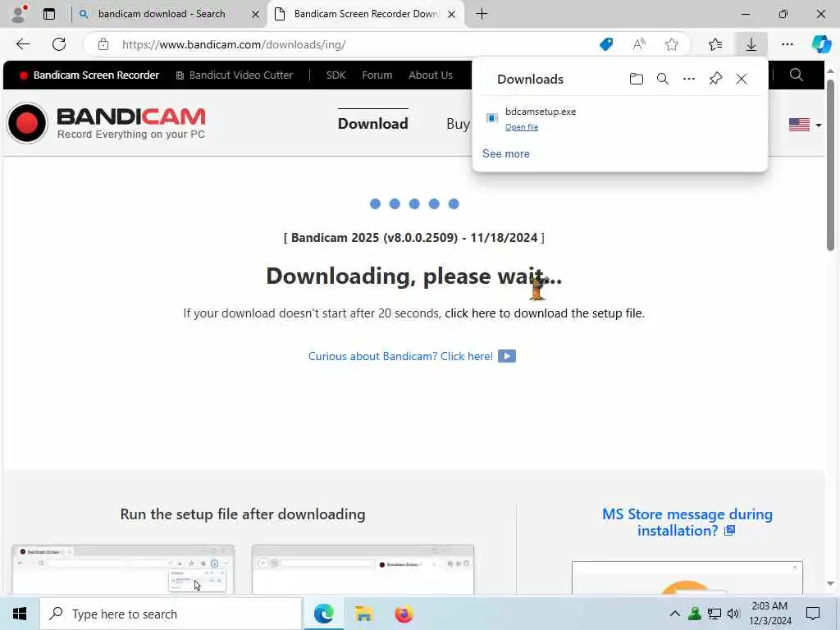
Task: Open Microsoft Edge from the taskbar
Action: pos(323,614)
